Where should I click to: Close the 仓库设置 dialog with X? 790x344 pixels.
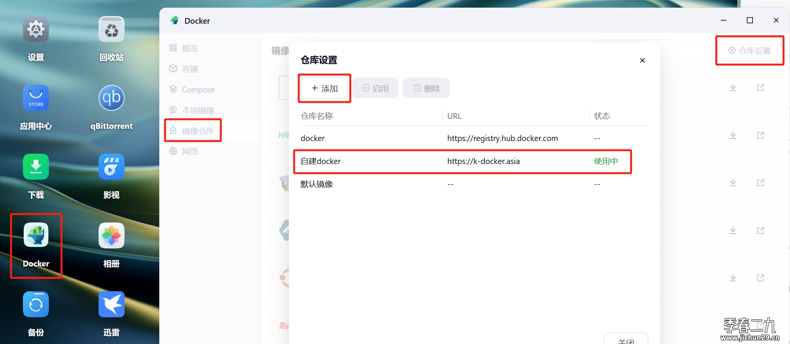coord(643,60)
